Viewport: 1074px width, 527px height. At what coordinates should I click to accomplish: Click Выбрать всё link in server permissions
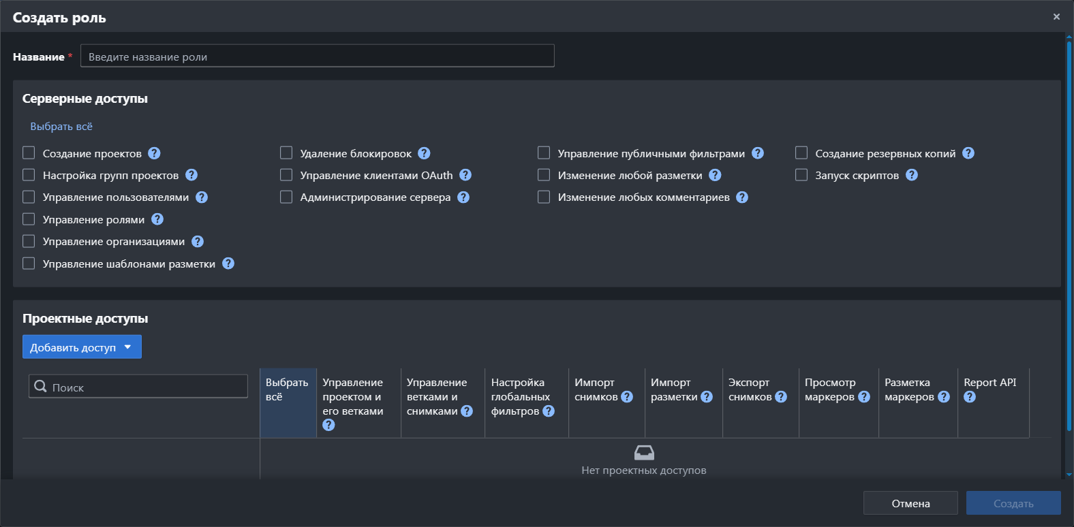(x=61, y=127)
